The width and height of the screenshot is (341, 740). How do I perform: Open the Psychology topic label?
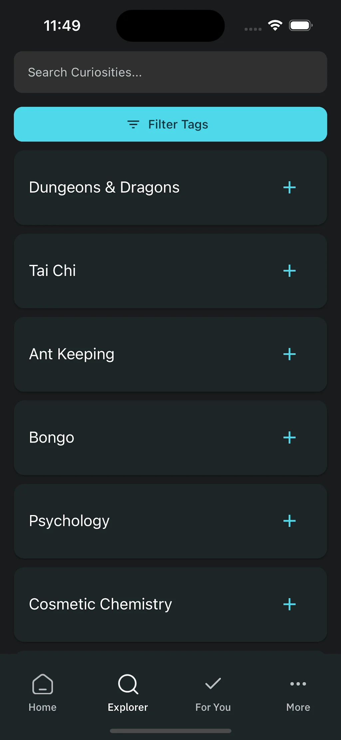click(x=69, y=521)
